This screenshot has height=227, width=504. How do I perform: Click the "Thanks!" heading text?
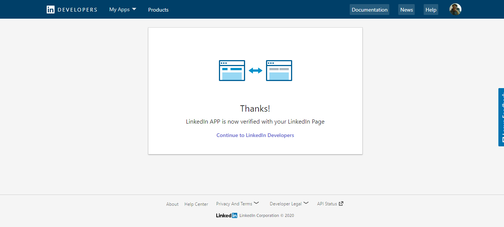coord(255,109)
